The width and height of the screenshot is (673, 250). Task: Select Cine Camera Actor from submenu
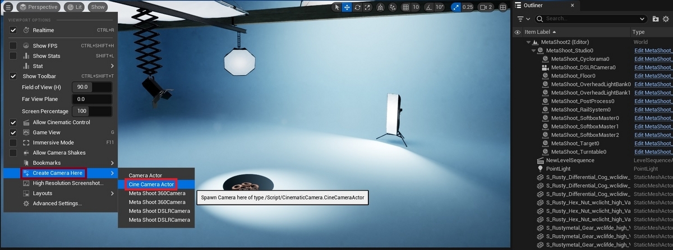click(x=156, y=184)
